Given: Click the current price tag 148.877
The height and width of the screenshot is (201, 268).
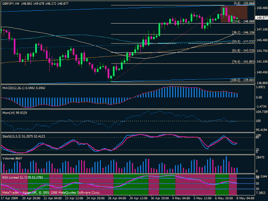Looking at the screenshot, I should click(262, 18).
